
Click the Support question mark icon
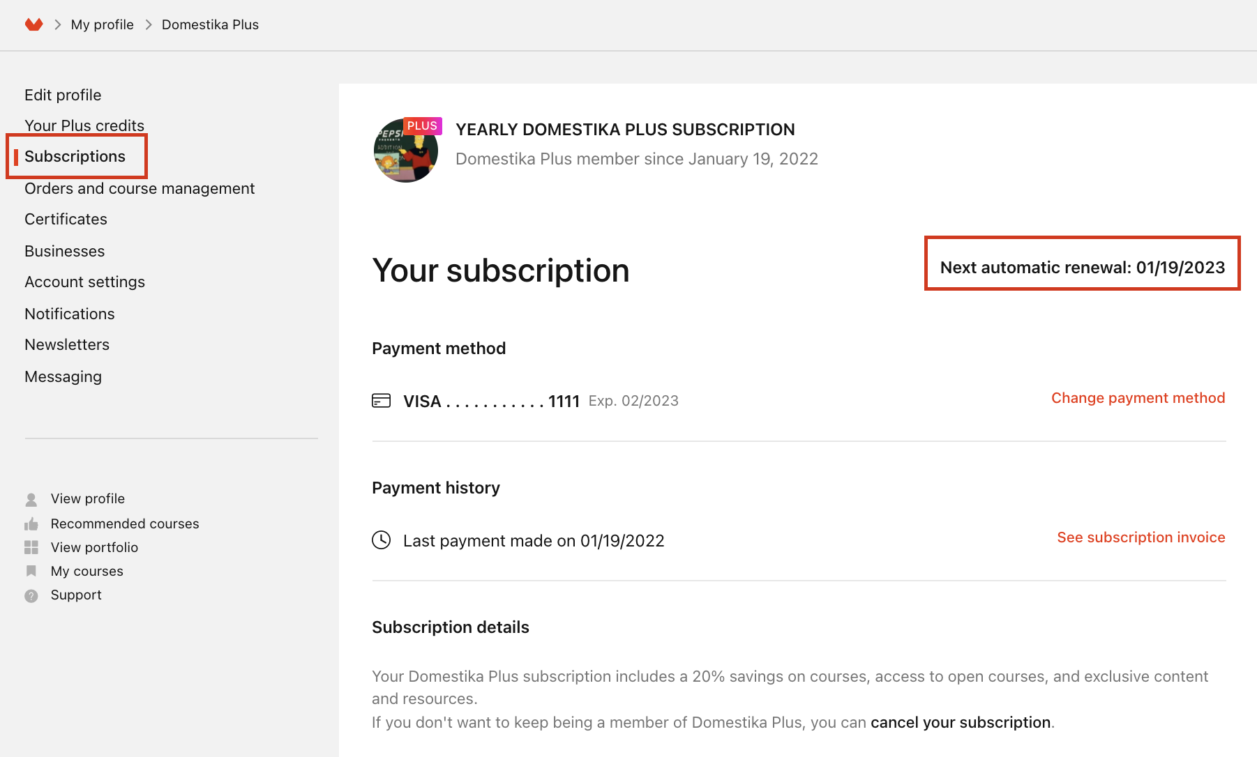click(x=31, y=595)
